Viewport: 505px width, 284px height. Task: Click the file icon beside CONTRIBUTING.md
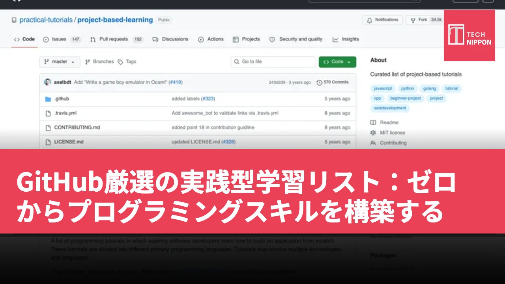point(48,128)
